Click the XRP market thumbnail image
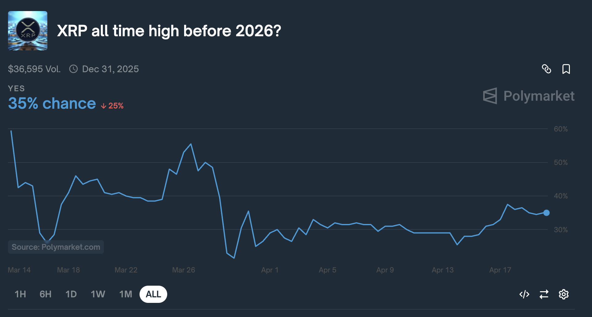 pyautogui.click(x=28, y=30)
